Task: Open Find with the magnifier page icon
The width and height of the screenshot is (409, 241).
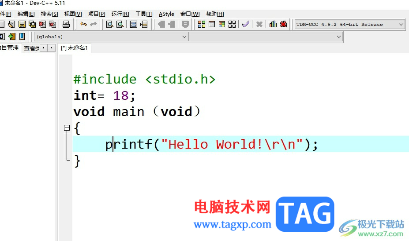Action: tap(110, 25)
